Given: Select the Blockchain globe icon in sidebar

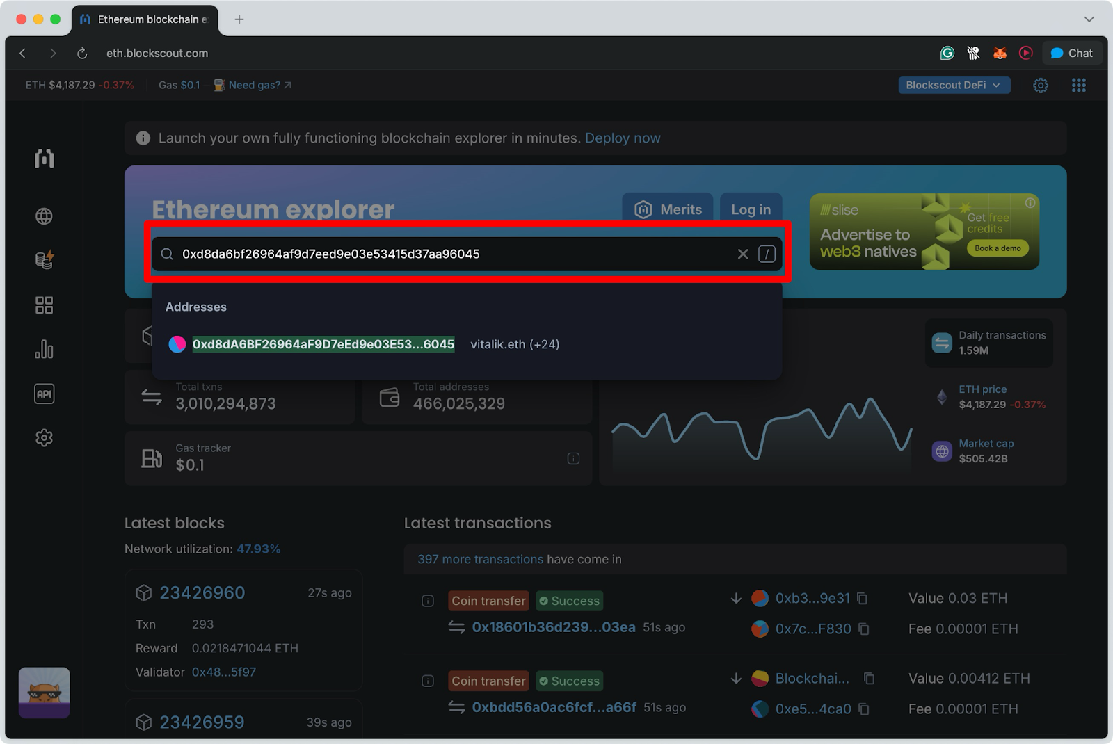Looking at the screenshot, I should (44, 216).
